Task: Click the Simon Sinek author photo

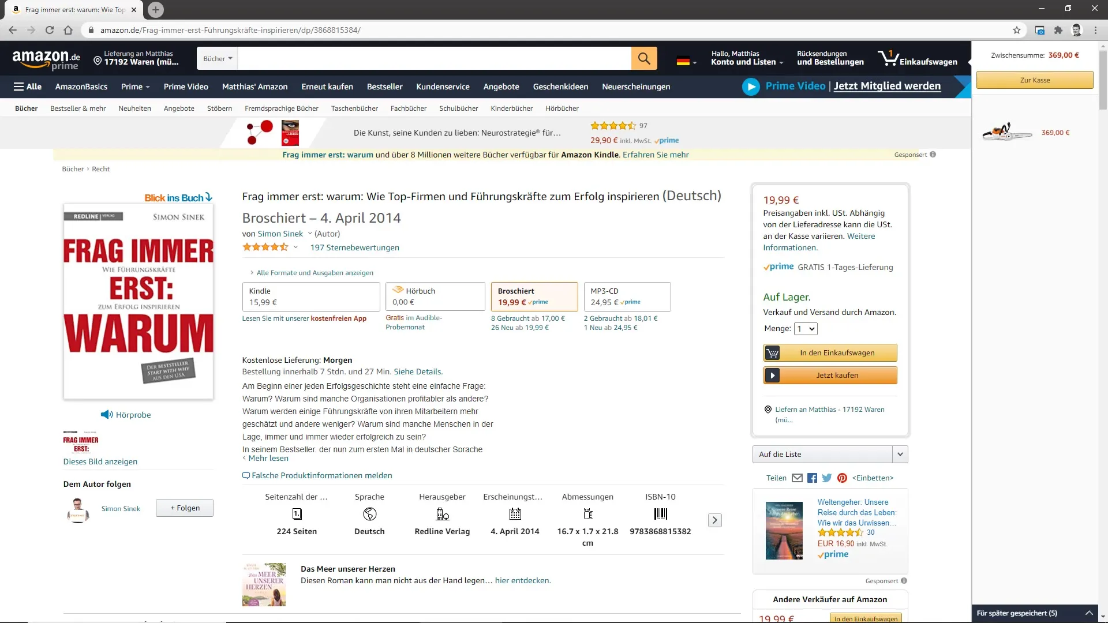Action: point(78,509)
